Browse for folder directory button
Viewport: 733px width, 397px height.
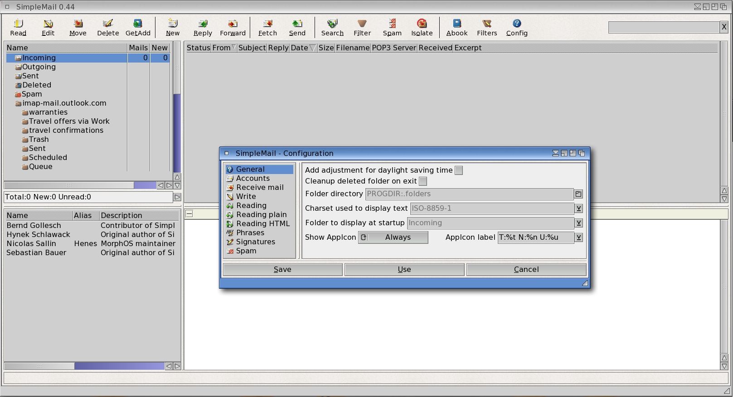pos(578,194)
